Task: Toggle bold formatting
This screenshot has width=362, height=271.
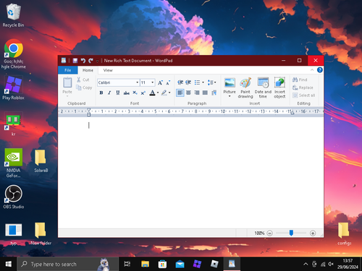Action: [101, 93]
